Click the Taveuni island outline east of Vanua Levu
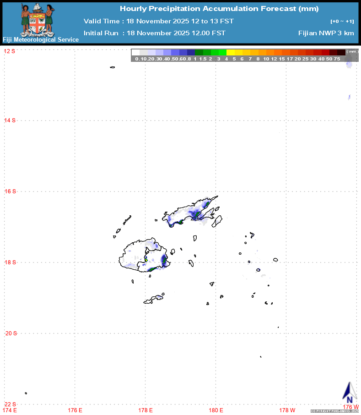Image resolution: width=361 pixels, height=415 pixels. [217, 221]
